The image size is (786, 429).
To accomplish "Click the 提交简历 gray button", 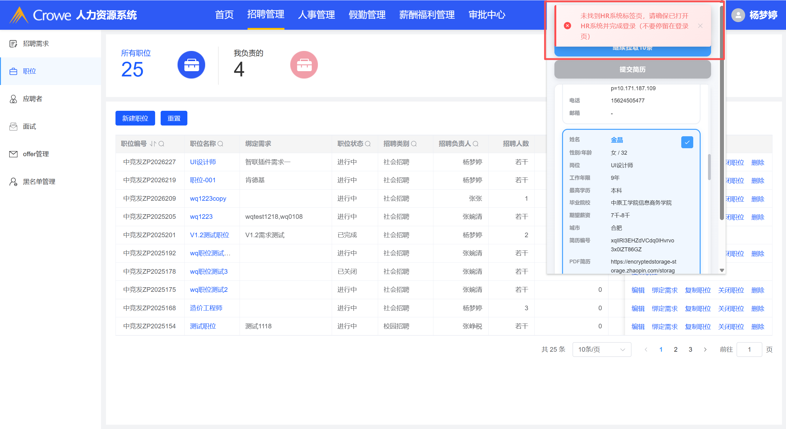I will tap(632, 69).
